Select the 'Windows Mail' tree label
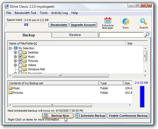The width and height of the screenshot is (158, 129). point(36,69)
